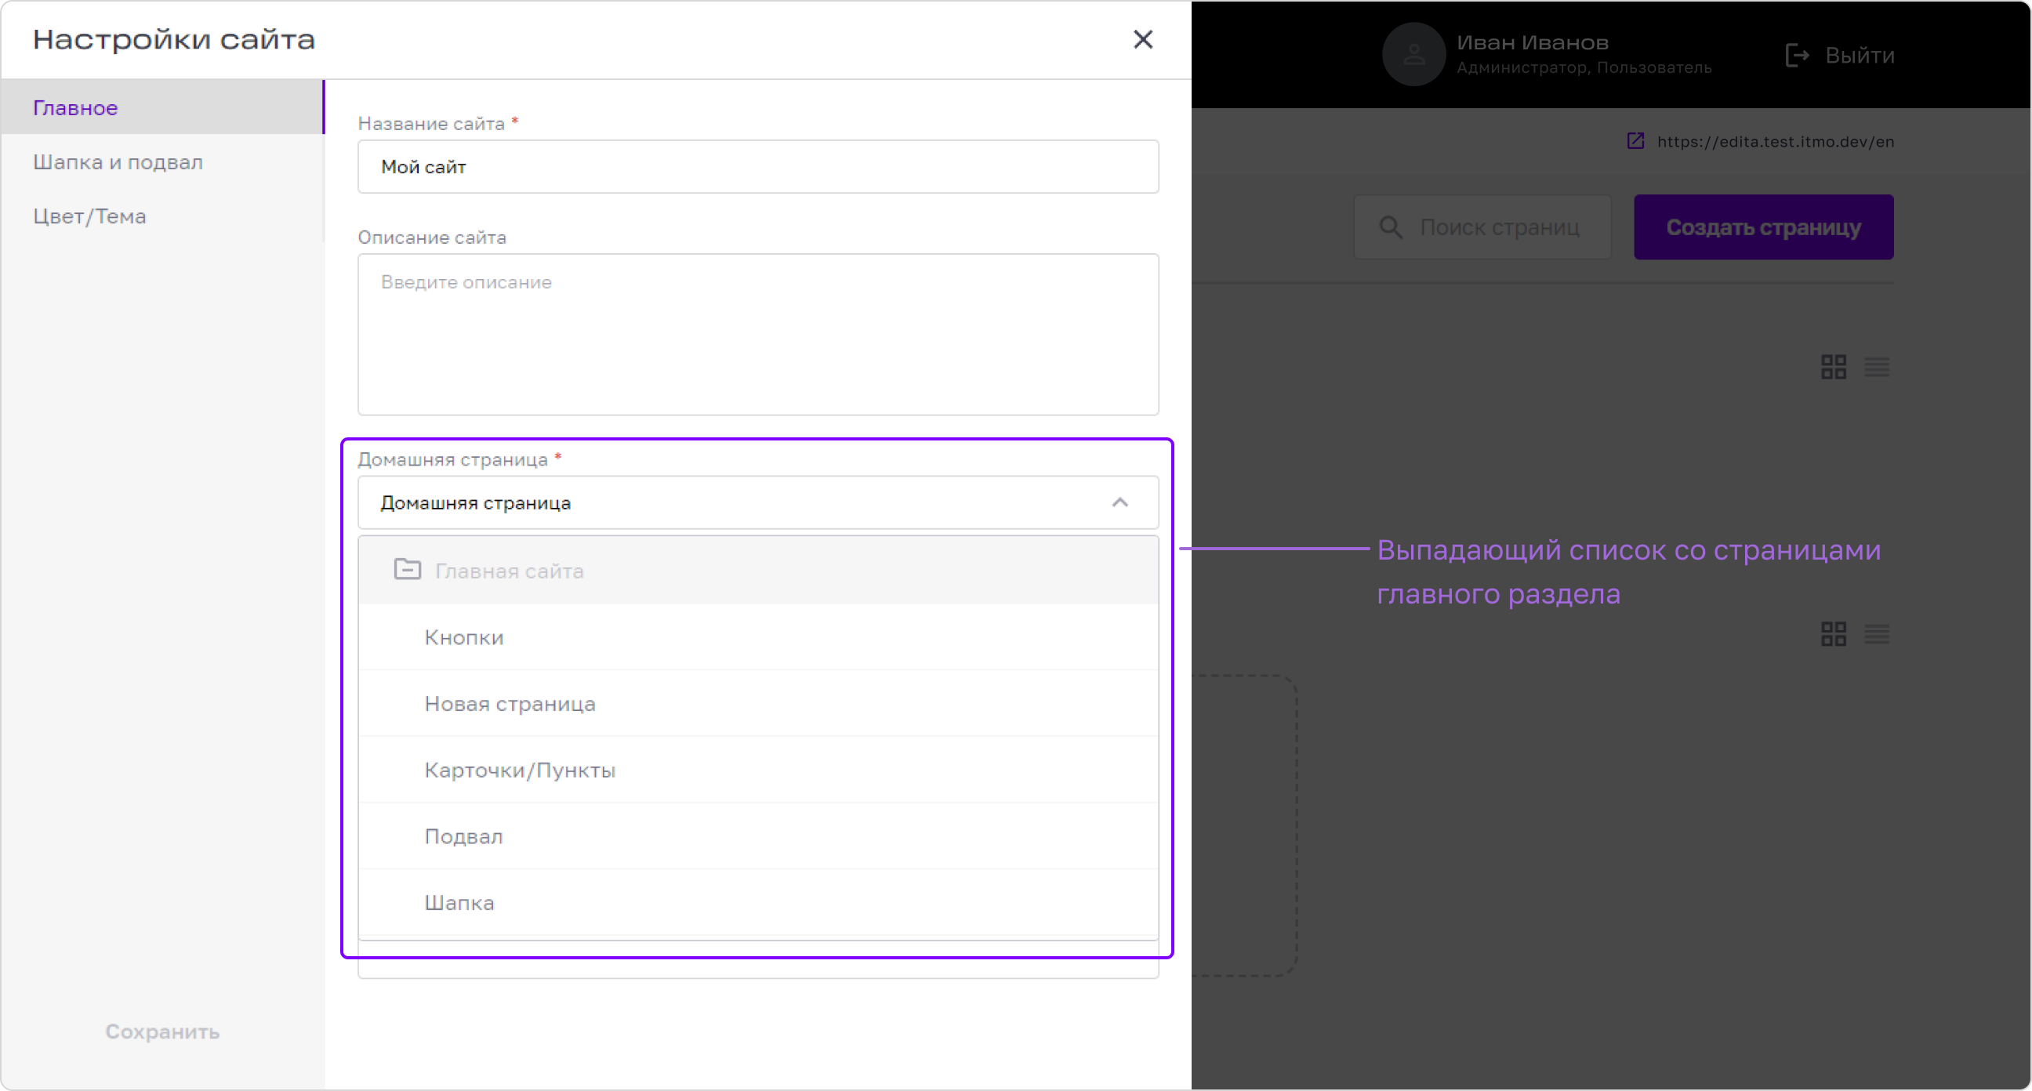
Task: Click the Сохранить button
Action: [x=162, y=1031]
